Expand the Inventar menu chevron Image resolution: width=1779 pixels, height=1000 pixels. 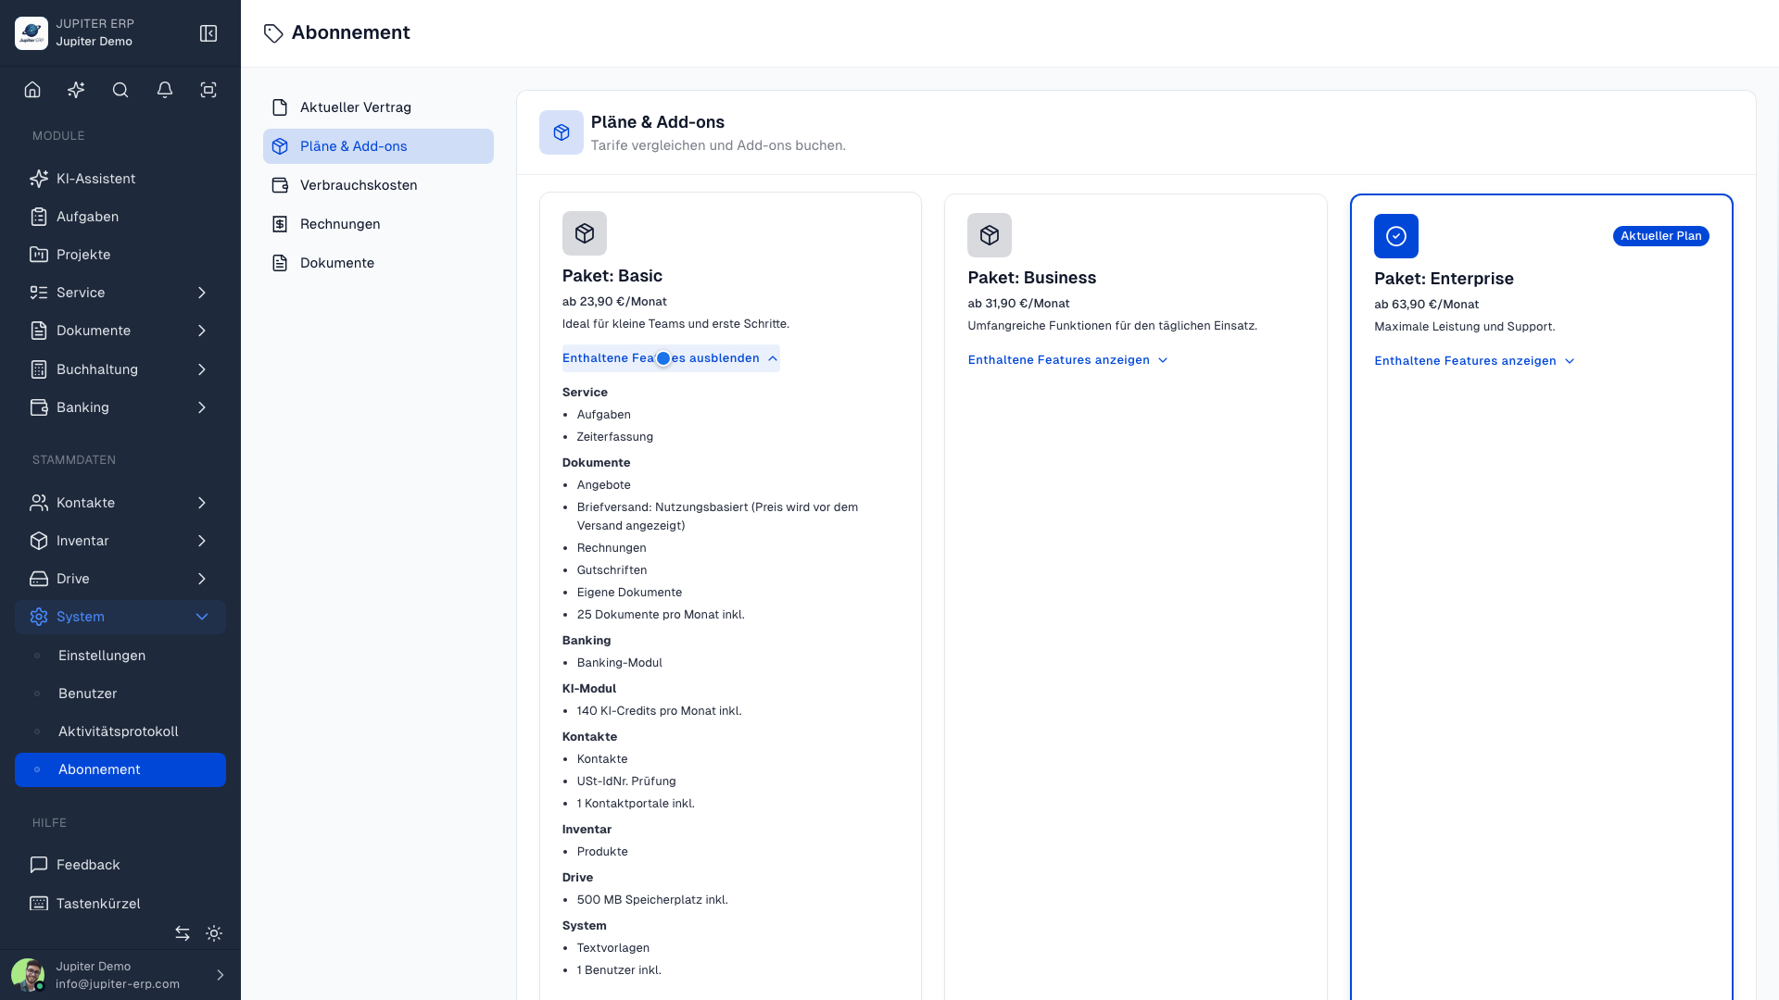coord(202,541)
